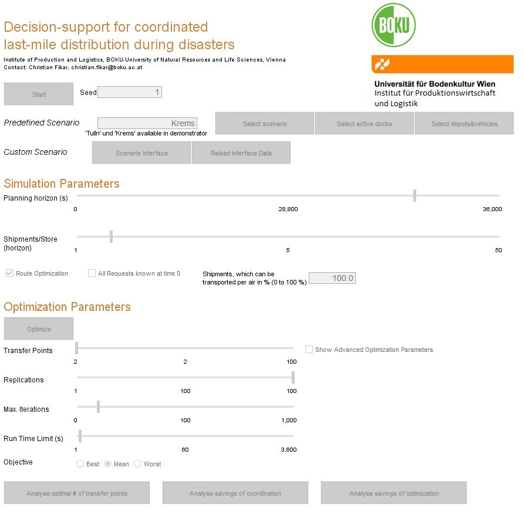
Task: Run Analyse optimal # of transfer points
Action: tap(76, 493)
